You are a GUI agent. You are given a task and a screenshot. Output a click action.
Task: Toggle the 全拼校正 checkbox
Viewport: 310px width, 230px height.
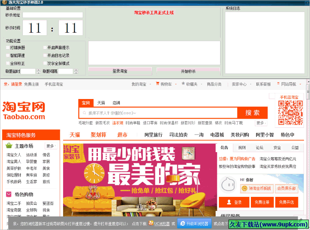(x=8, y=63)
